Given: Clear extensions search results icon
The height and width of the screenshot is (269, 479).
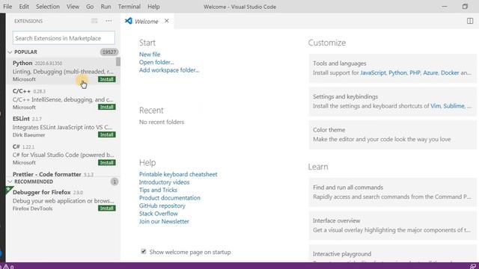Looking at the screenshot, I should [94, 21].
